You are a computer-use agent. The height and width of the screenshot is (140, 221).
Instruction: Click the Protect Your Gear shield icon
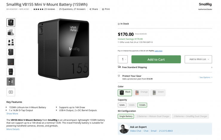click(x=119, y=76)
